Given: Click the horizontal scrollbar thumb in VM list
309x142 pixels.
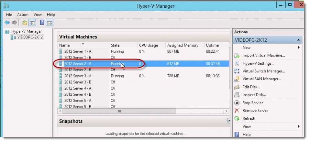Looking at the screenshot, I should click(119, 111).
